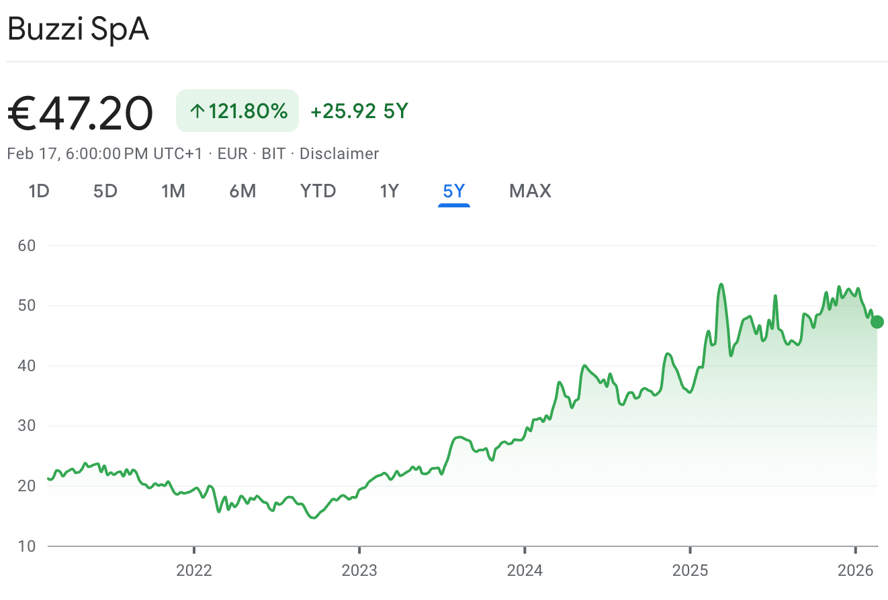
Task: Click the 2023 x-axis label
Action: pyautogui.click(x=359, y=571)
